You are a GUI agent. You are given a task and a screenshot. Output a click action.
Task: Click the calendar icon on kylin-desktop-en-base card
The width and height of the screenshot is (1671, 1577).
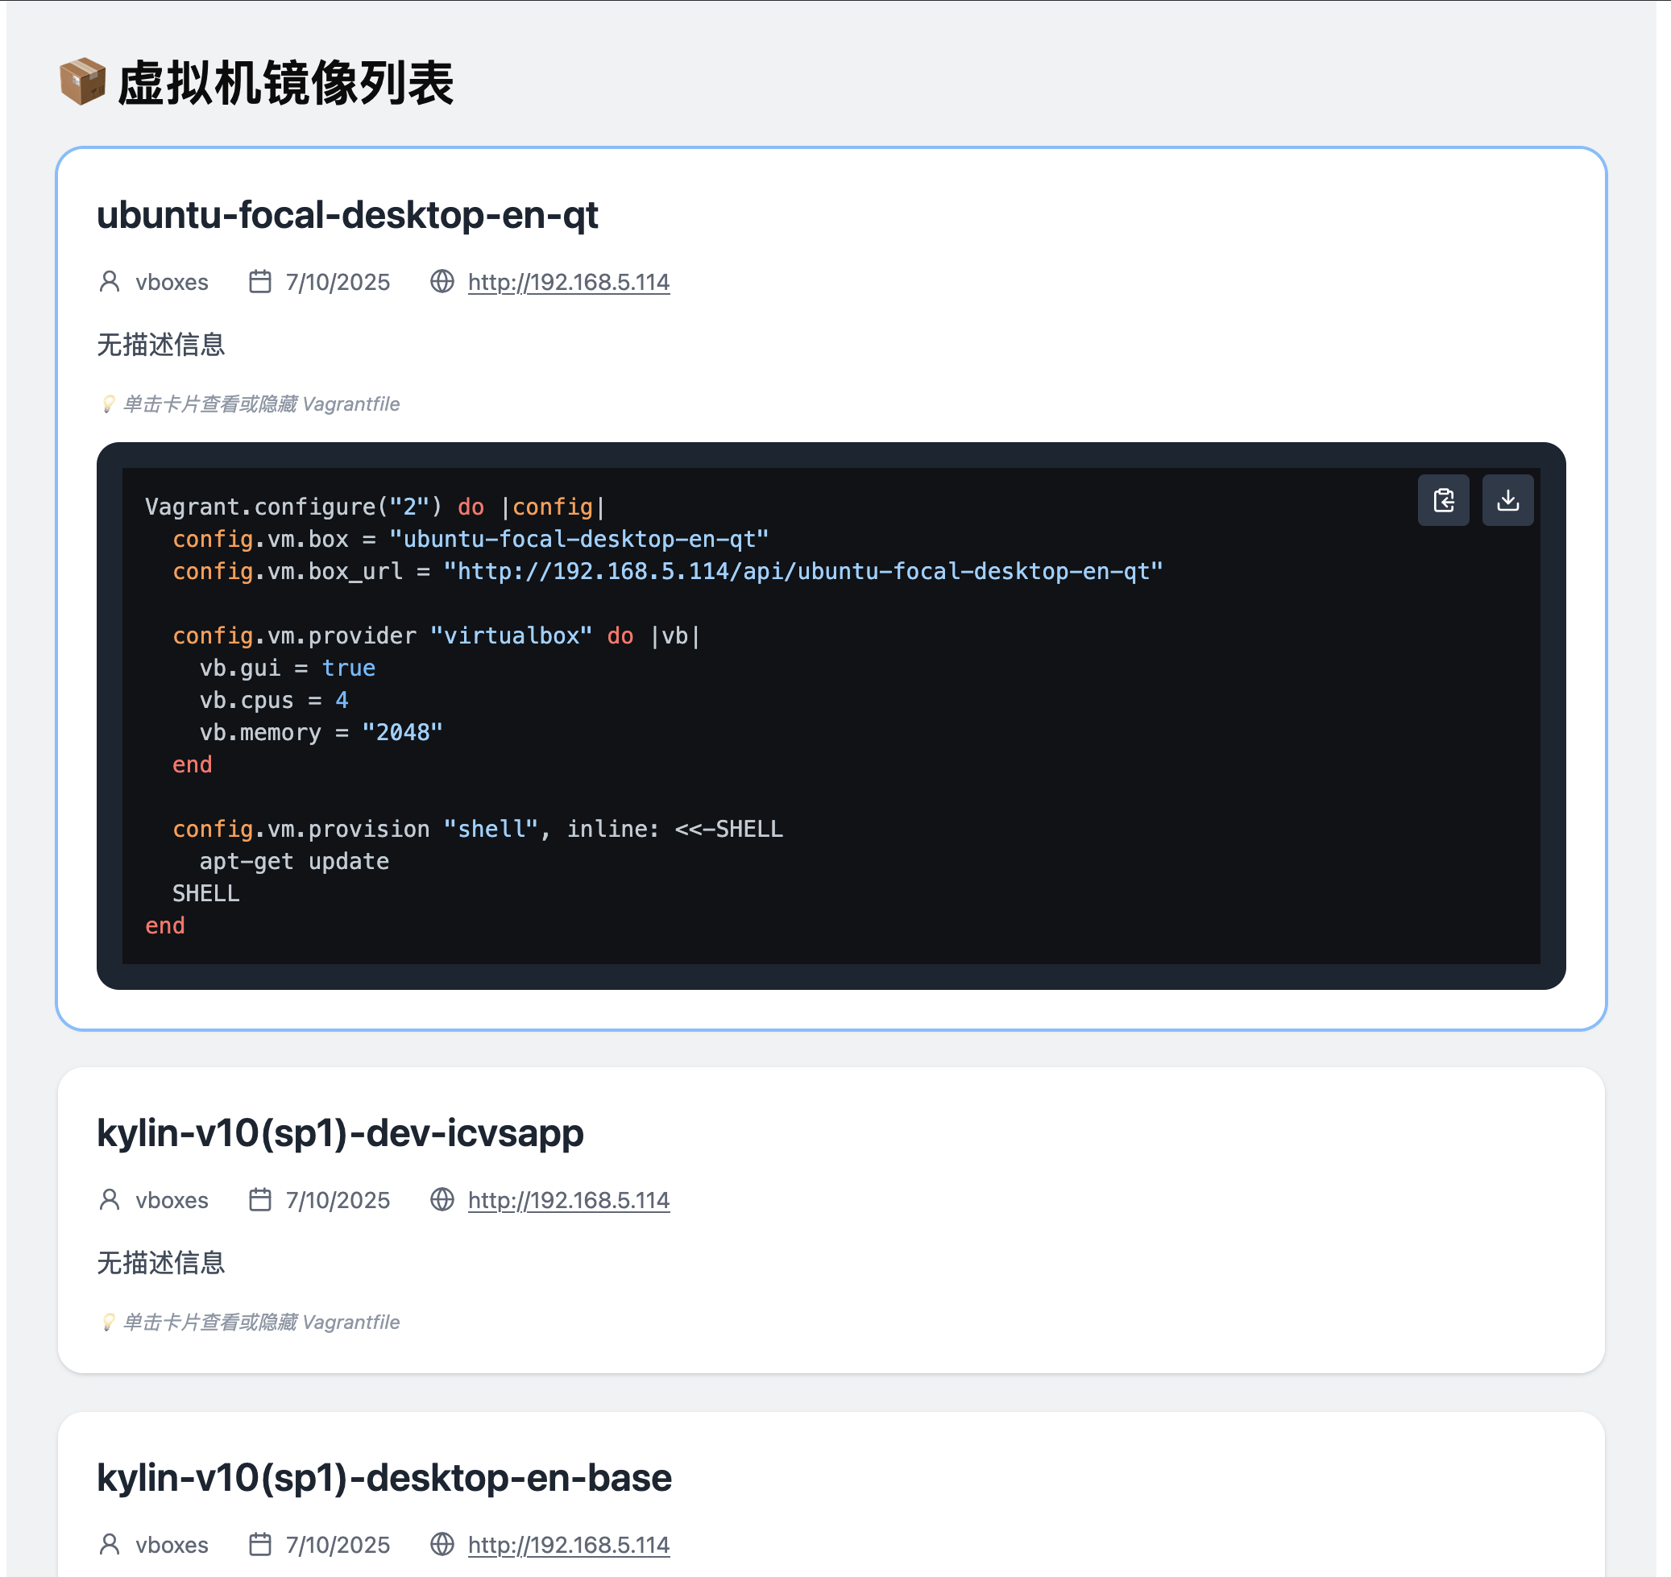pos(260,1544)
